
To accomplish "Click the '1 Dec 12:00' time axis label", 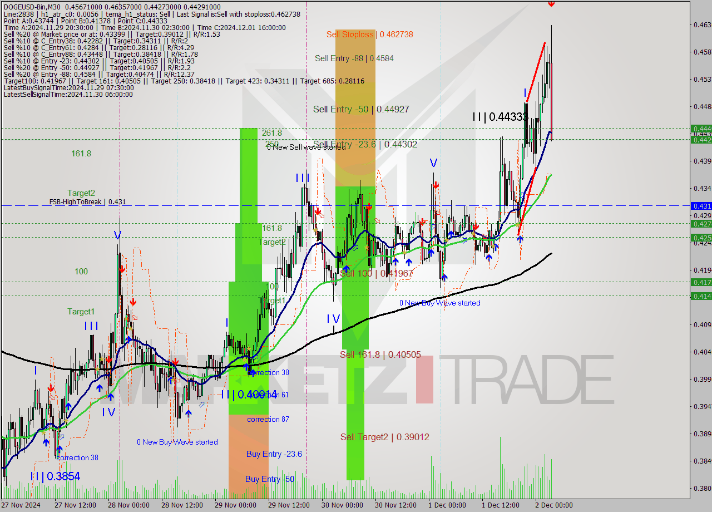I will click(500, 505).
